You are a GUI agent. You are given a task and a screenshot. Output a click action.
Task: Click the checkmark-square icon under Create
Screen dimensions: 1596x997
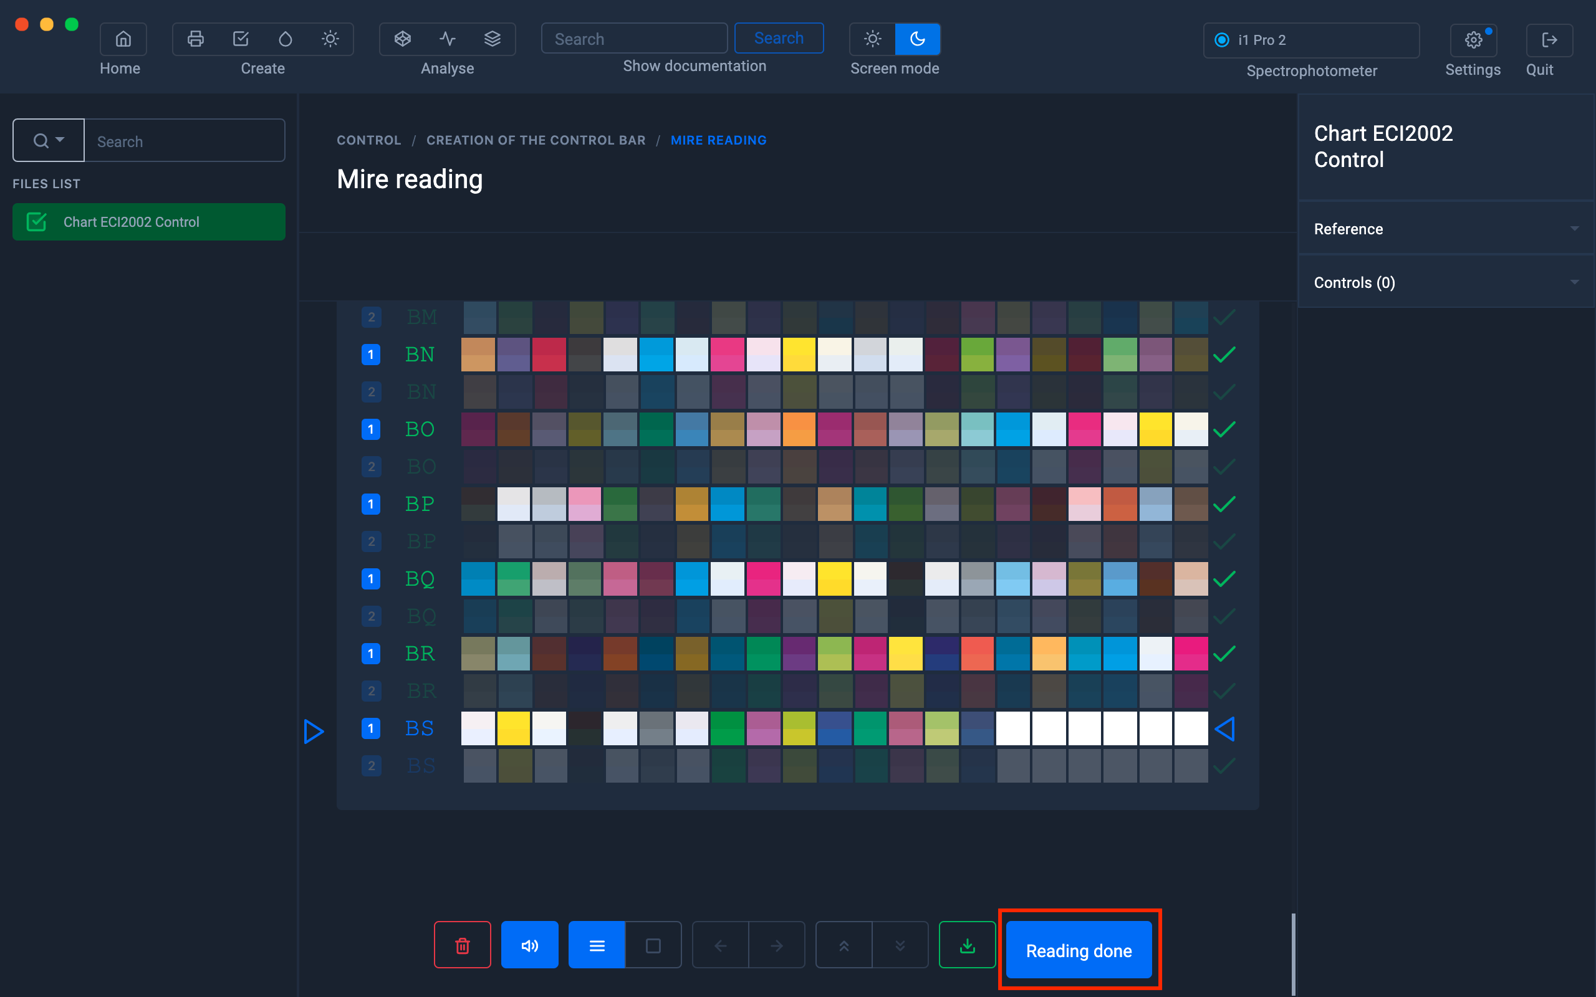(x=241, y=39)
